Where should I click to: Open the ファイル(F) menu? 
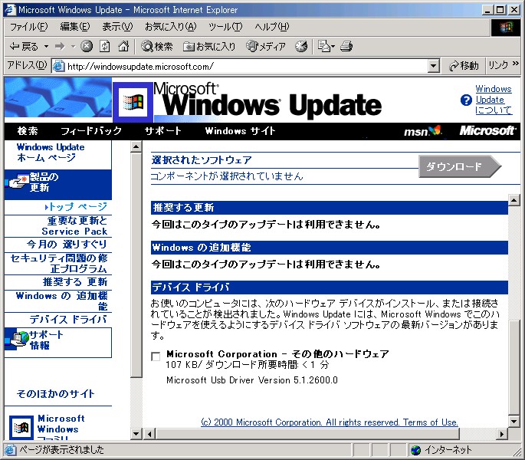pos(29,27)
